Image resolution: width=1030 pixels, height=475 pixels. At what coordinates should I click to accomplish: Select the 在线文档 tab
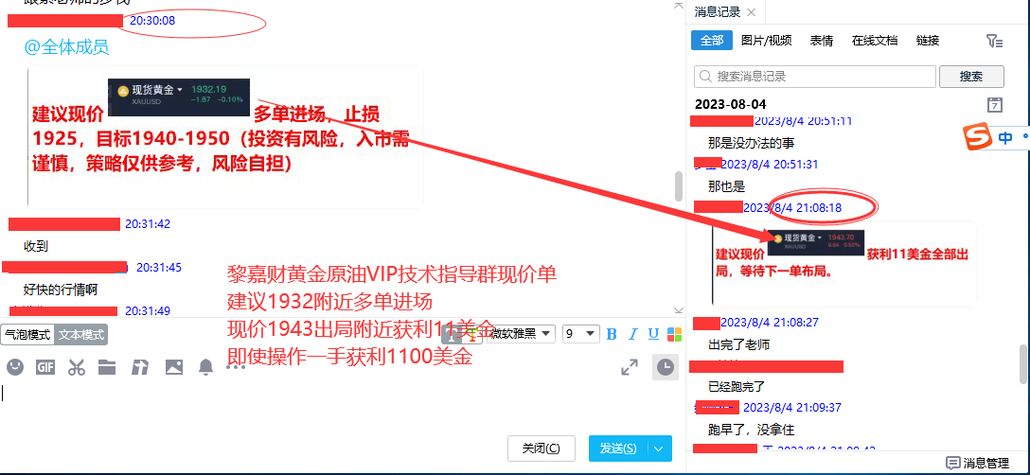tap(874, 41)
